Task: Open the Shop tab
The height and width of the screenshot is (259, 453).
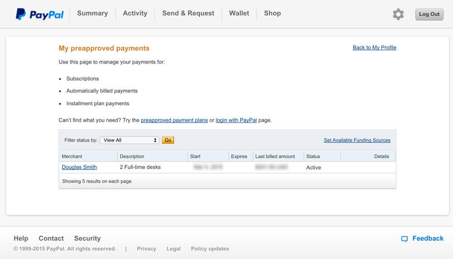Action: pos(272,13)
